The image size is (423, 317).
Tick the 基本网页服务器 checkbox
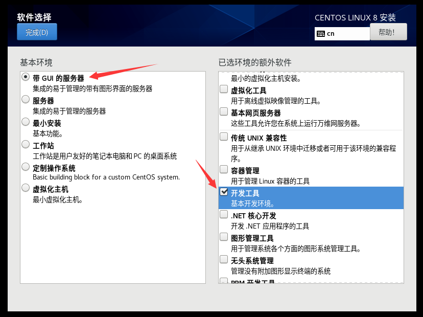224,111
